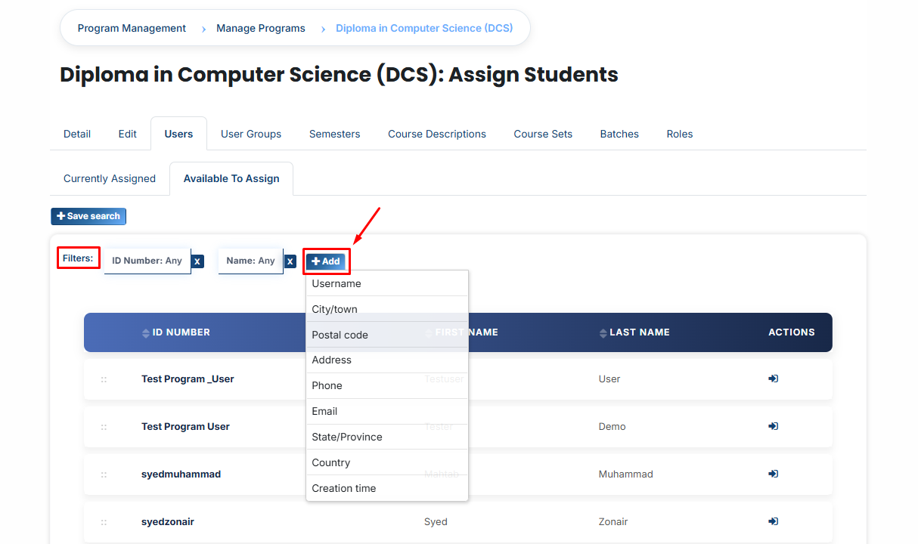The image size is (918, 544).
Task: Remove the ID Number filter
Action: [197, 261]
